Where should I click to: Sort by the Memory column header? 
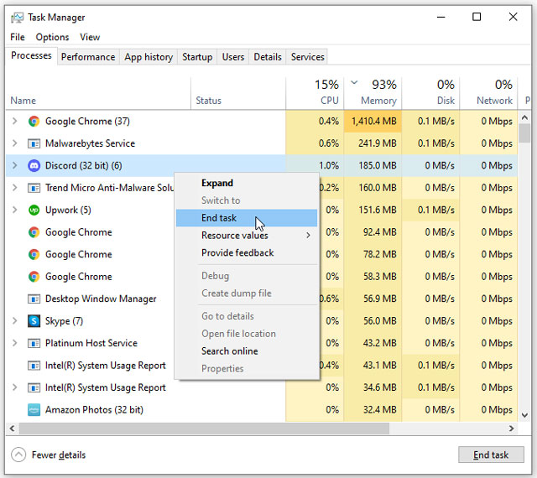click(x=373, y=93)
